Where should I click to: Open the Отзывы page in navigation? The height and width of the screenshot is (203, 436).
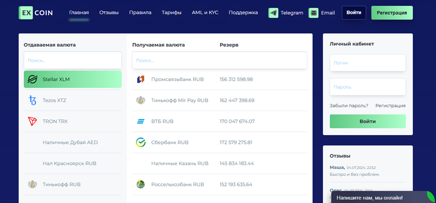click(109, 12)
